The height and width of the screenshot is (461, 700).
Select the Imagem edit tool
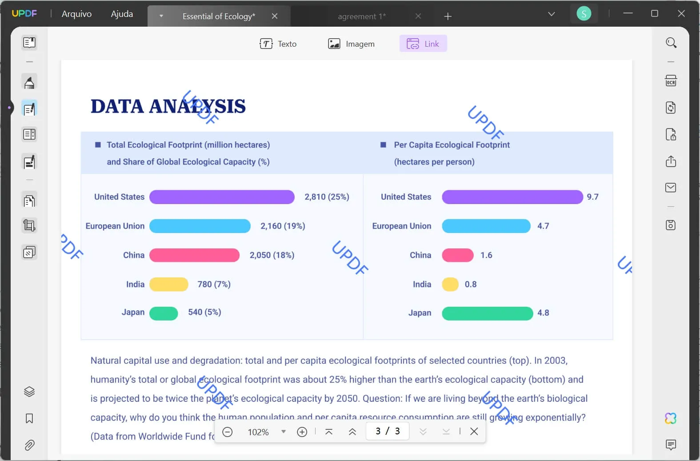pos(351,44)
